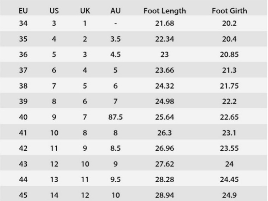268x201 pixels.
Task: Click foot girth value 24.45
Action: tap(229, 179)
